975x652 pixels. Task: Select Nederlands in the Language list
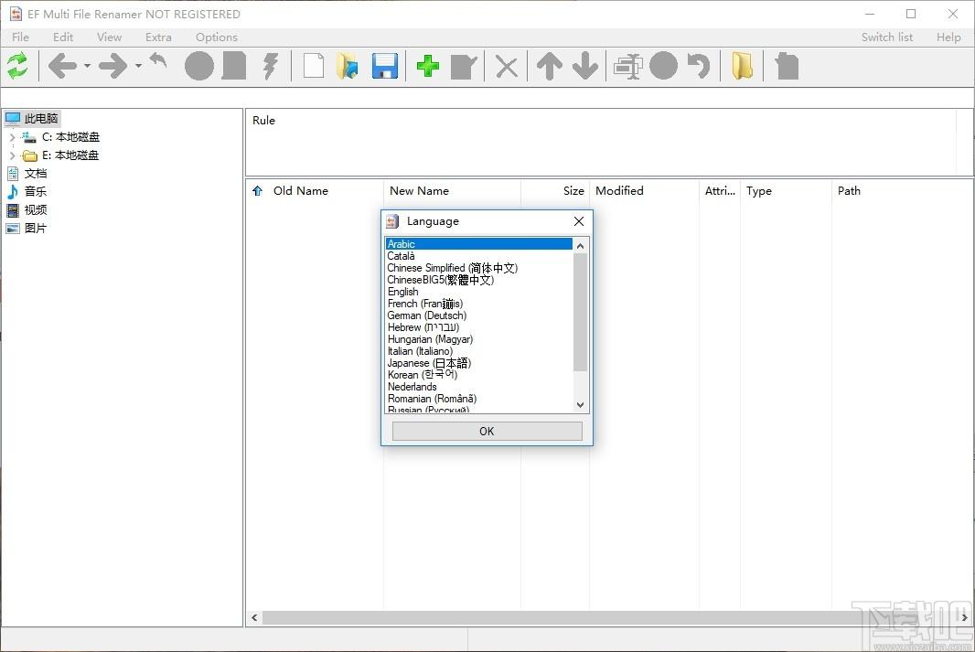(x=478, y=387)
